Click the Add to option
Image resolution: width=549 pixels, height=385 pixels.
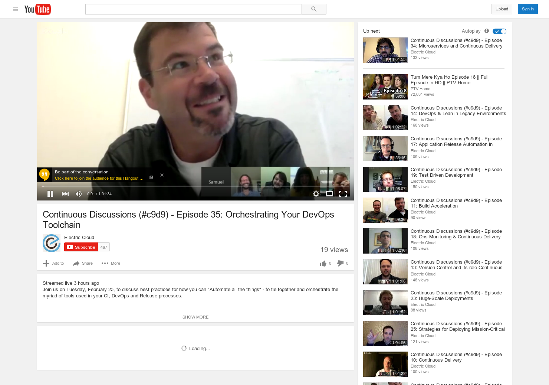coord(53,263)
